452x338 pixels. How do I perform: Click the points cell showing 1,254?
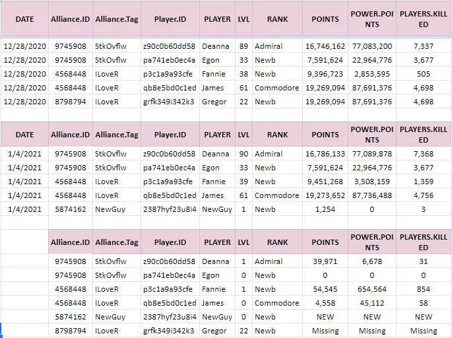click(325, 209)
